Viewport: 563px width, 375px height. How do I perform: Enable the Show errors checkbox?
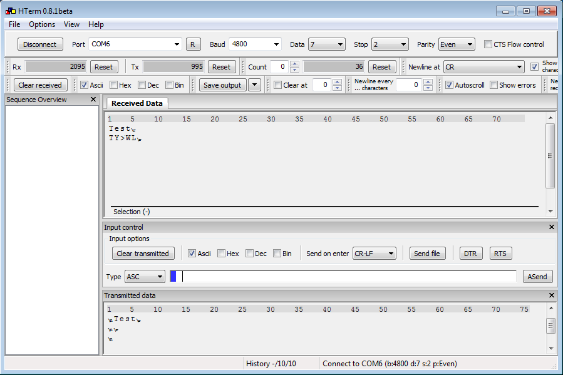tap(493, 85)
